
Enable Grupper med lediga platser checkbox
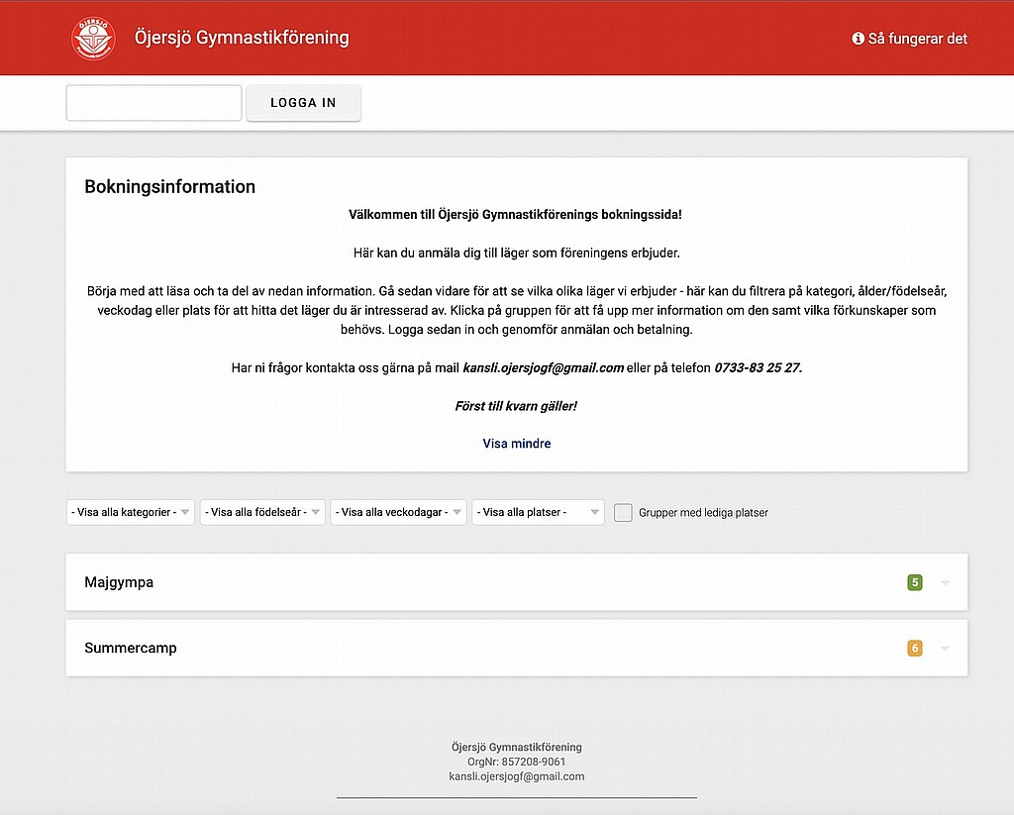[x=623, y=512]
